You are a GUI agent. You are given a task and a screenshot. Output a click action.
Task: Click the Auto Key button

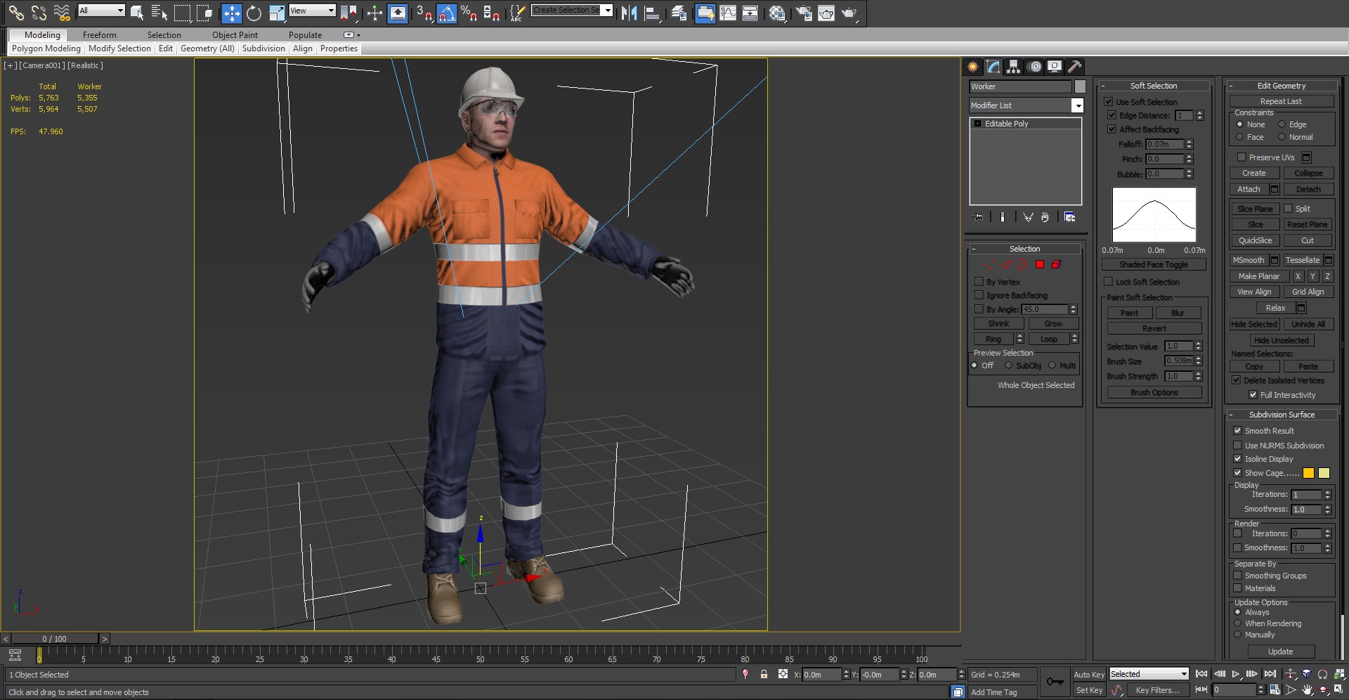1089,675
